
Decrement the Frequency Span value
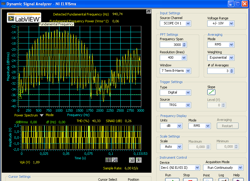[x=184, y=46]
